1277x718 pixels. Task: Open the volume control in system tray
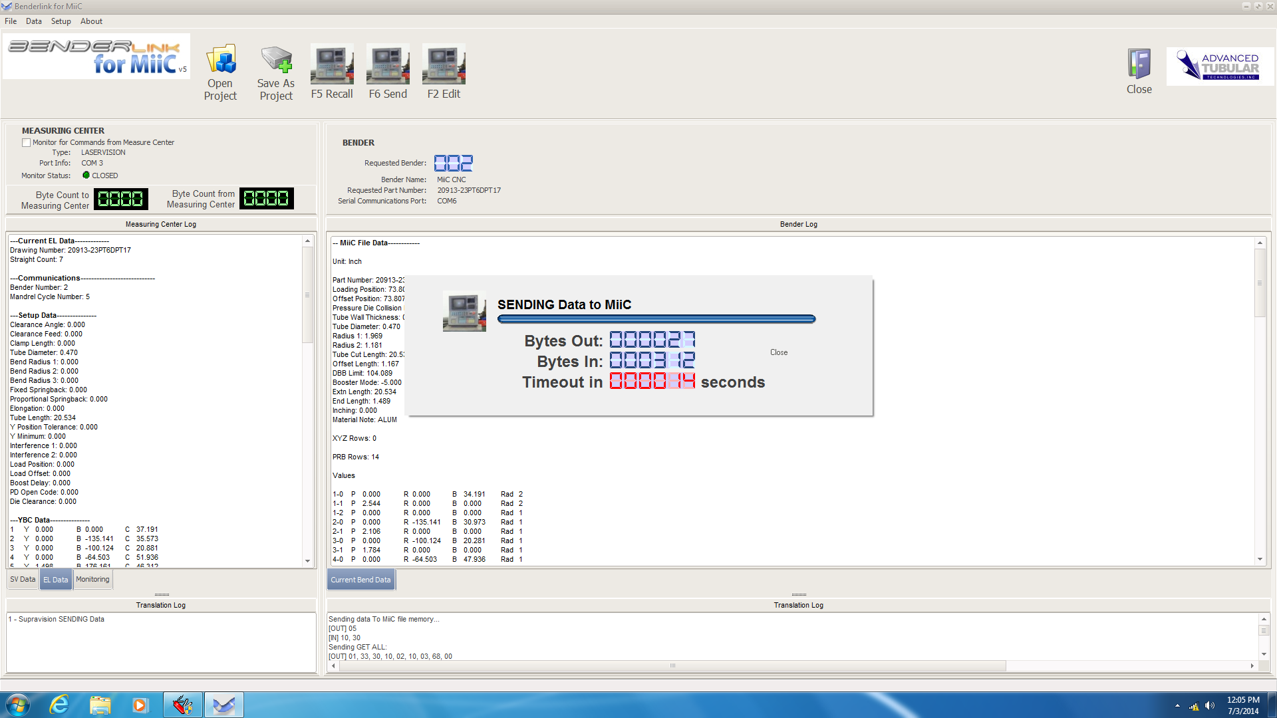tap(1209, 705)
